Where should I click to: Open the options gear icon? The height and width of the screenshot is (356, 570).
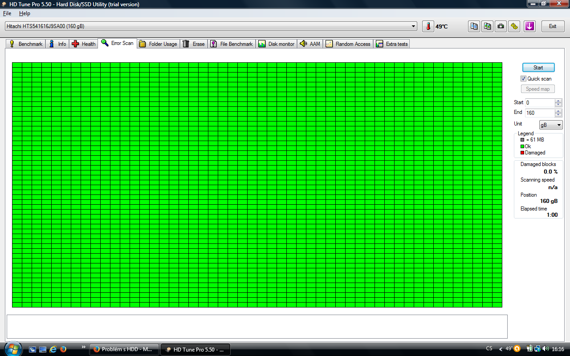point(514,26)
